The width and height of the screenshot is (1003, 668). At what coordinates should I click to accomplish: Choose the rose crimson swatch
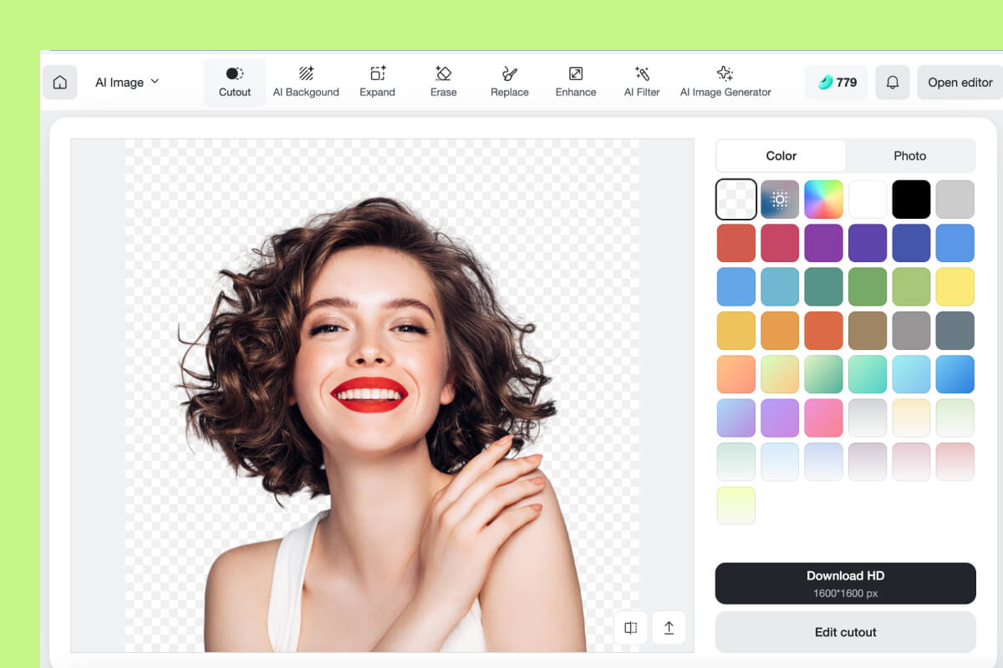pyautogui.click(x=780, y=243)
